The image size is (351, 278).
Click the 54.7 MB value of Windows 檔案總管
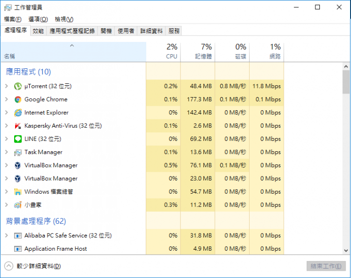click(201, 192)
